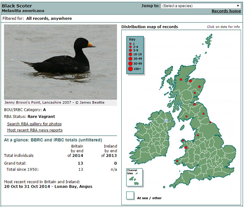Viewport: 246px width, 207px height.
Task: Click the larger red dot in northwest Wales
Action: [x=186, y=148]
